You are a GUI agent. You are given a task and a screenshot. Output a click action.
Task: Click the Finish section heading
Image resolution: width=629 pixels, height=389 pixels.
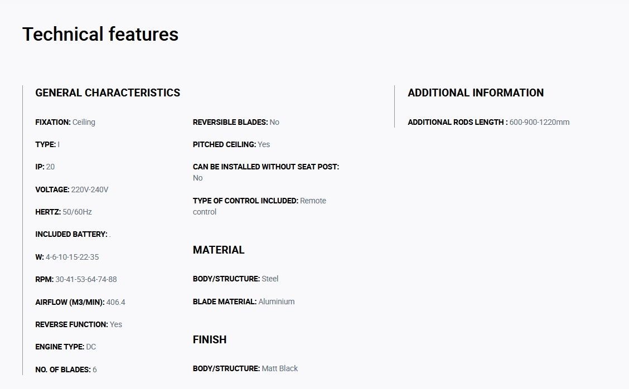tap(210, 339)
